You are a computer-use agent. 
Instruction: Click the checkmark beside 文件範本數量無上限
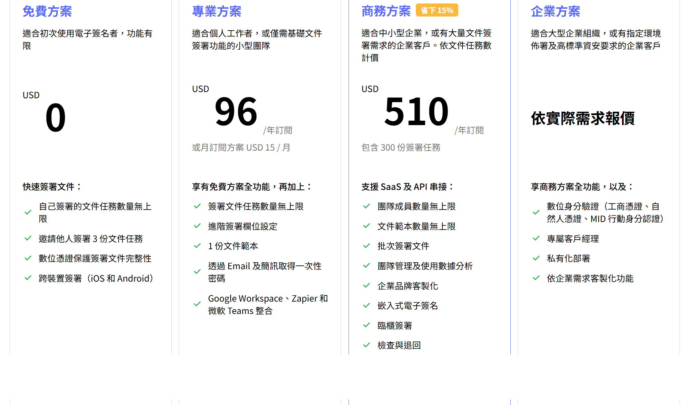(367, 226)
